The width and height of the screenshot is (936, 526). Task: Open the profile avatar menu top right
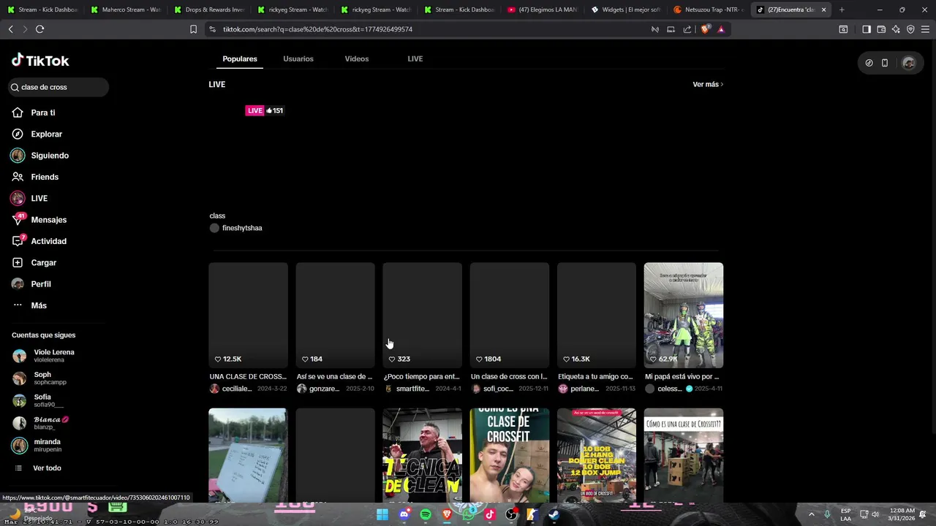909,63
